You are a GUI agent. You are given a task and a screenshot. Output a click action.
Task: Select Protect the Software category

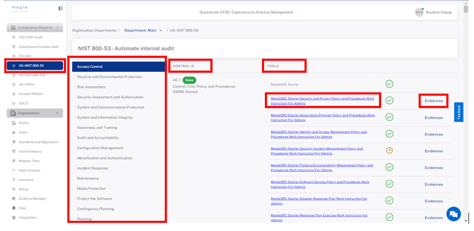[95, 199]
